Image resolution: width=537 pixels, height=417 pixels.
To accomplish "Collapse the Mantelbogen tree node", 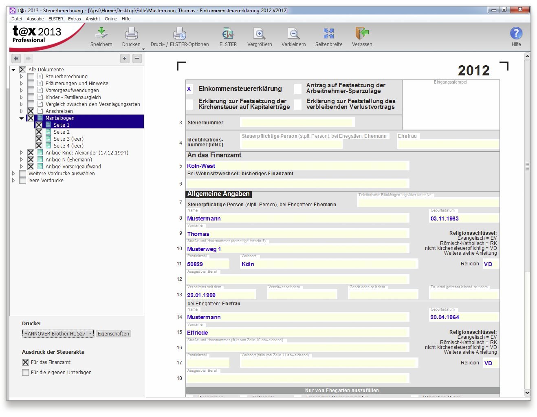I will [x=22, y=118].
